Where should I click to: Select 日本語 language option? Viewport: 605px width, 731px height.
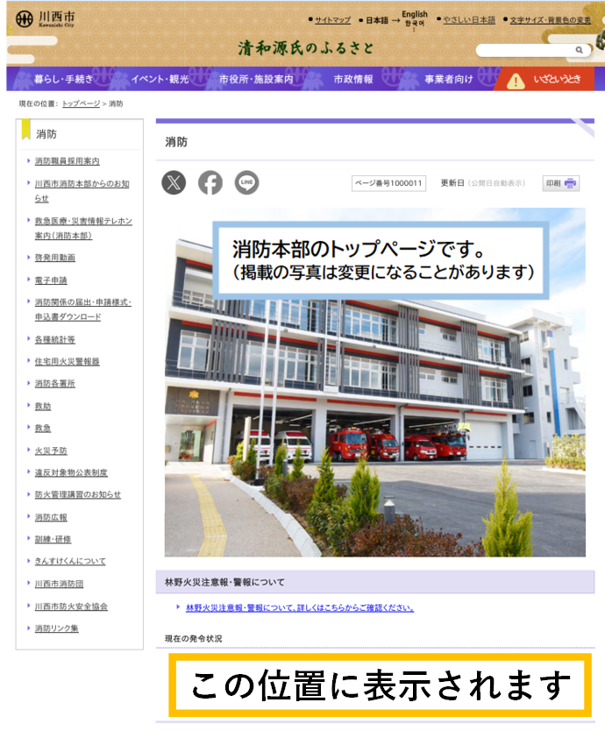coord(377,20)
